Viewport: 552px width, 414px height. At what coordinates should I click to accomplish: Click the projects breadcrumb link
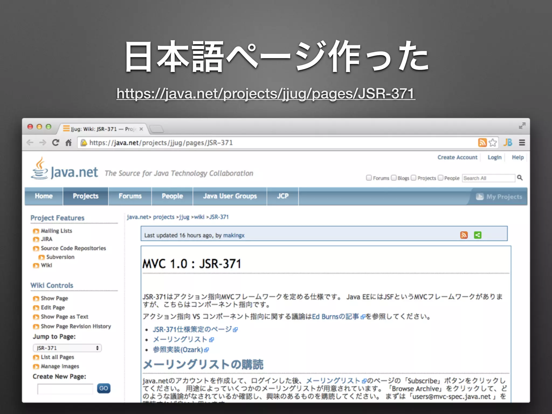coord(164,217)
